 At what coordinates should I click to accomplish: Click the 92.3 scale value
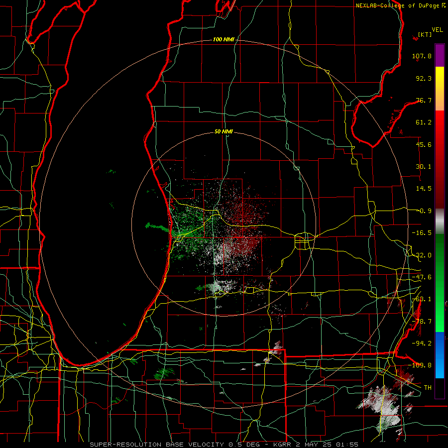(x=424, y=78)
